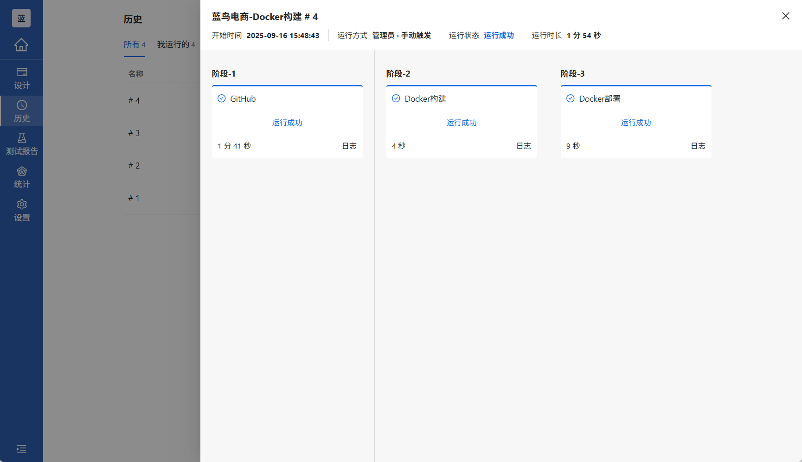Open 日志 for the Docker构建 step
The height and width of the screenshot is (462, 802).
pos(523,145)
